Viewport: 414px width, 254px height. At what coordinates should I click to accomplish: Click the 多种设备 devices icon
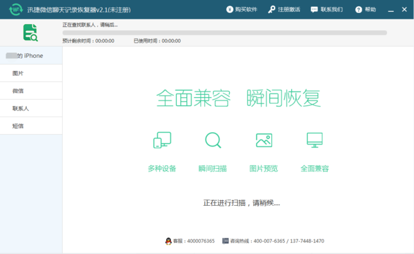click(162, 140)
